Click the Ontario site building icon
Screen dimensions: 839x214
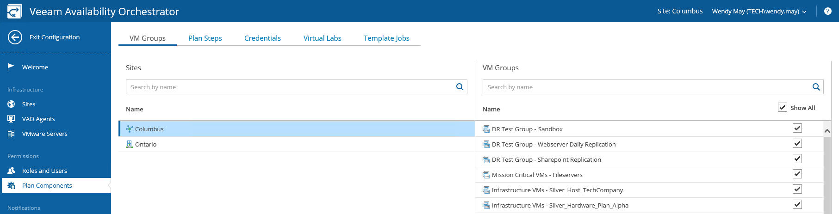130,144
